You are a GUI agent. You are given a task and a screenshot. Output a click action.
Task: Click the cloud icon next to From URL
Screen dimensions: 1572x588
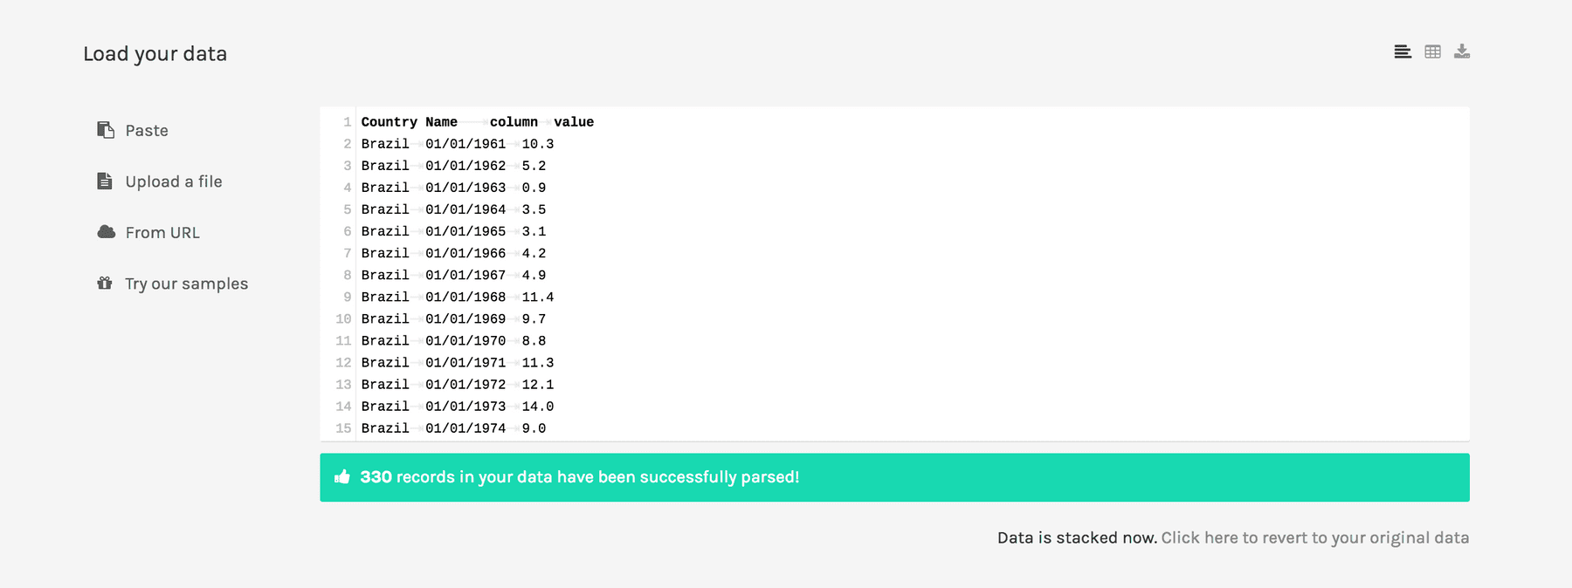point(106,231)
